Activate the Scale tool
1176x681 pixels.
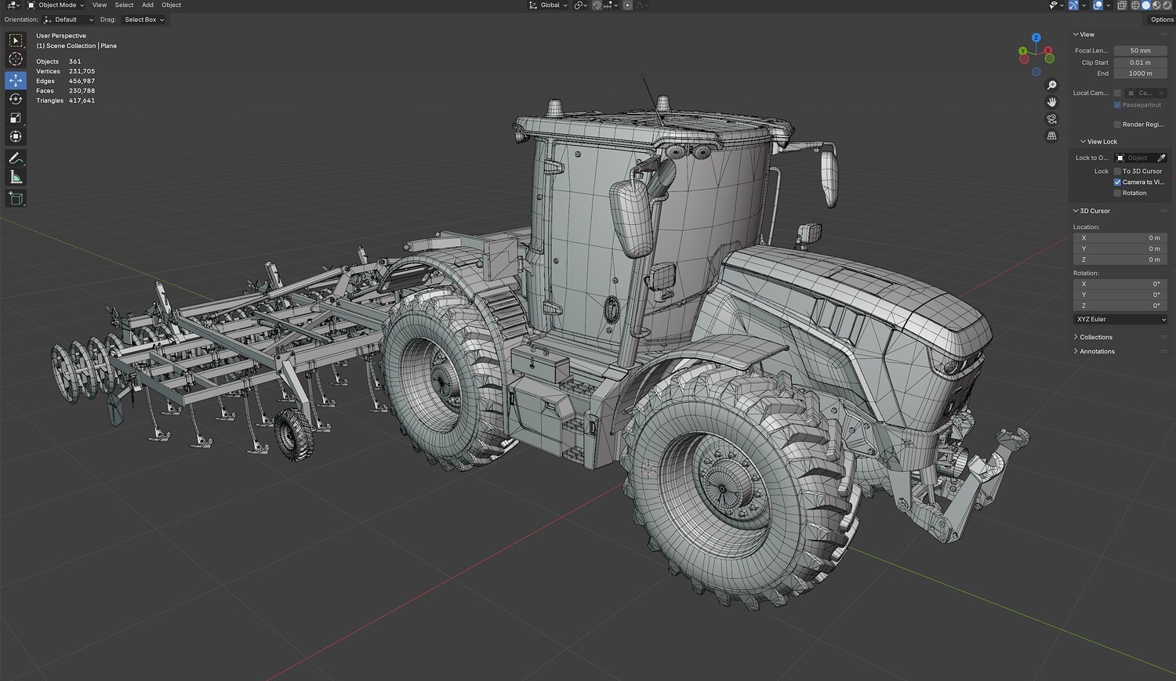(x=16, y=118)
